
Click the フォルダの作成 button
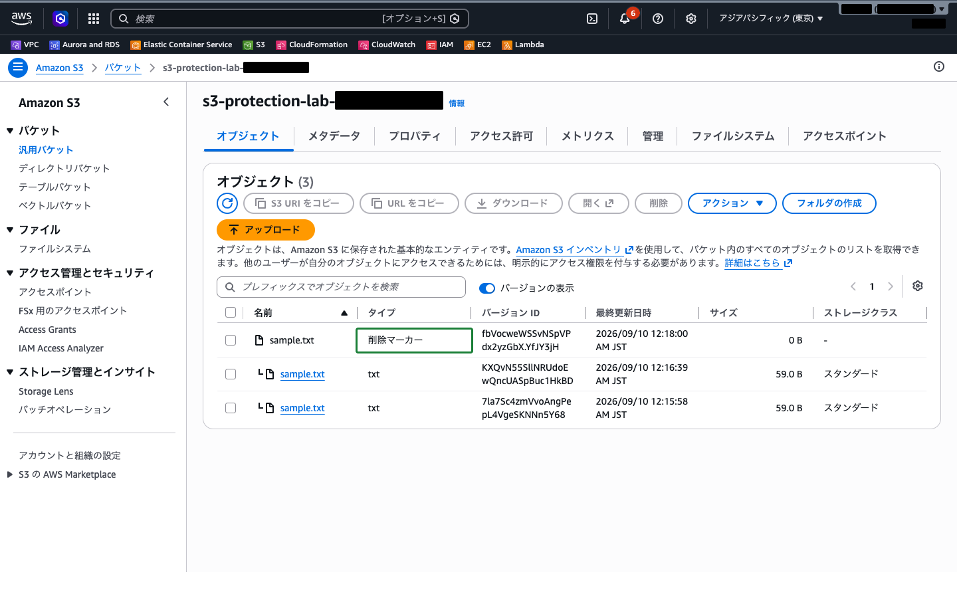point(829,203)
